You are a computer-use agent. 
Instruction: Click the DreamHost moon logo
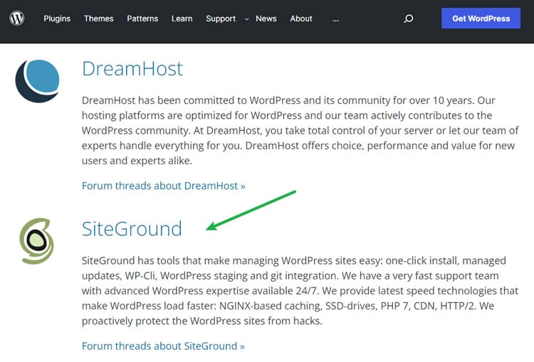point(38,81)
